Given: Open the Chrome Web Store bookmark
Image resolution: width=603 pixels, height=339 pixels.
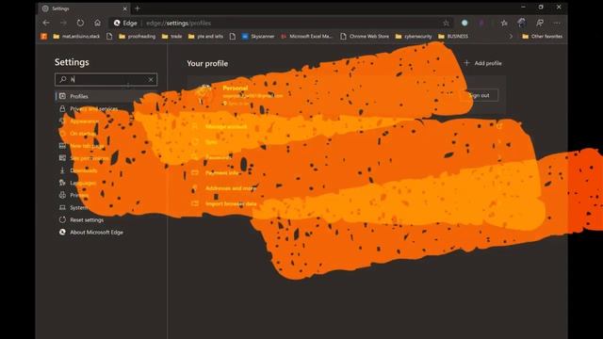Looking at the screenshot, I should [365, 36].
